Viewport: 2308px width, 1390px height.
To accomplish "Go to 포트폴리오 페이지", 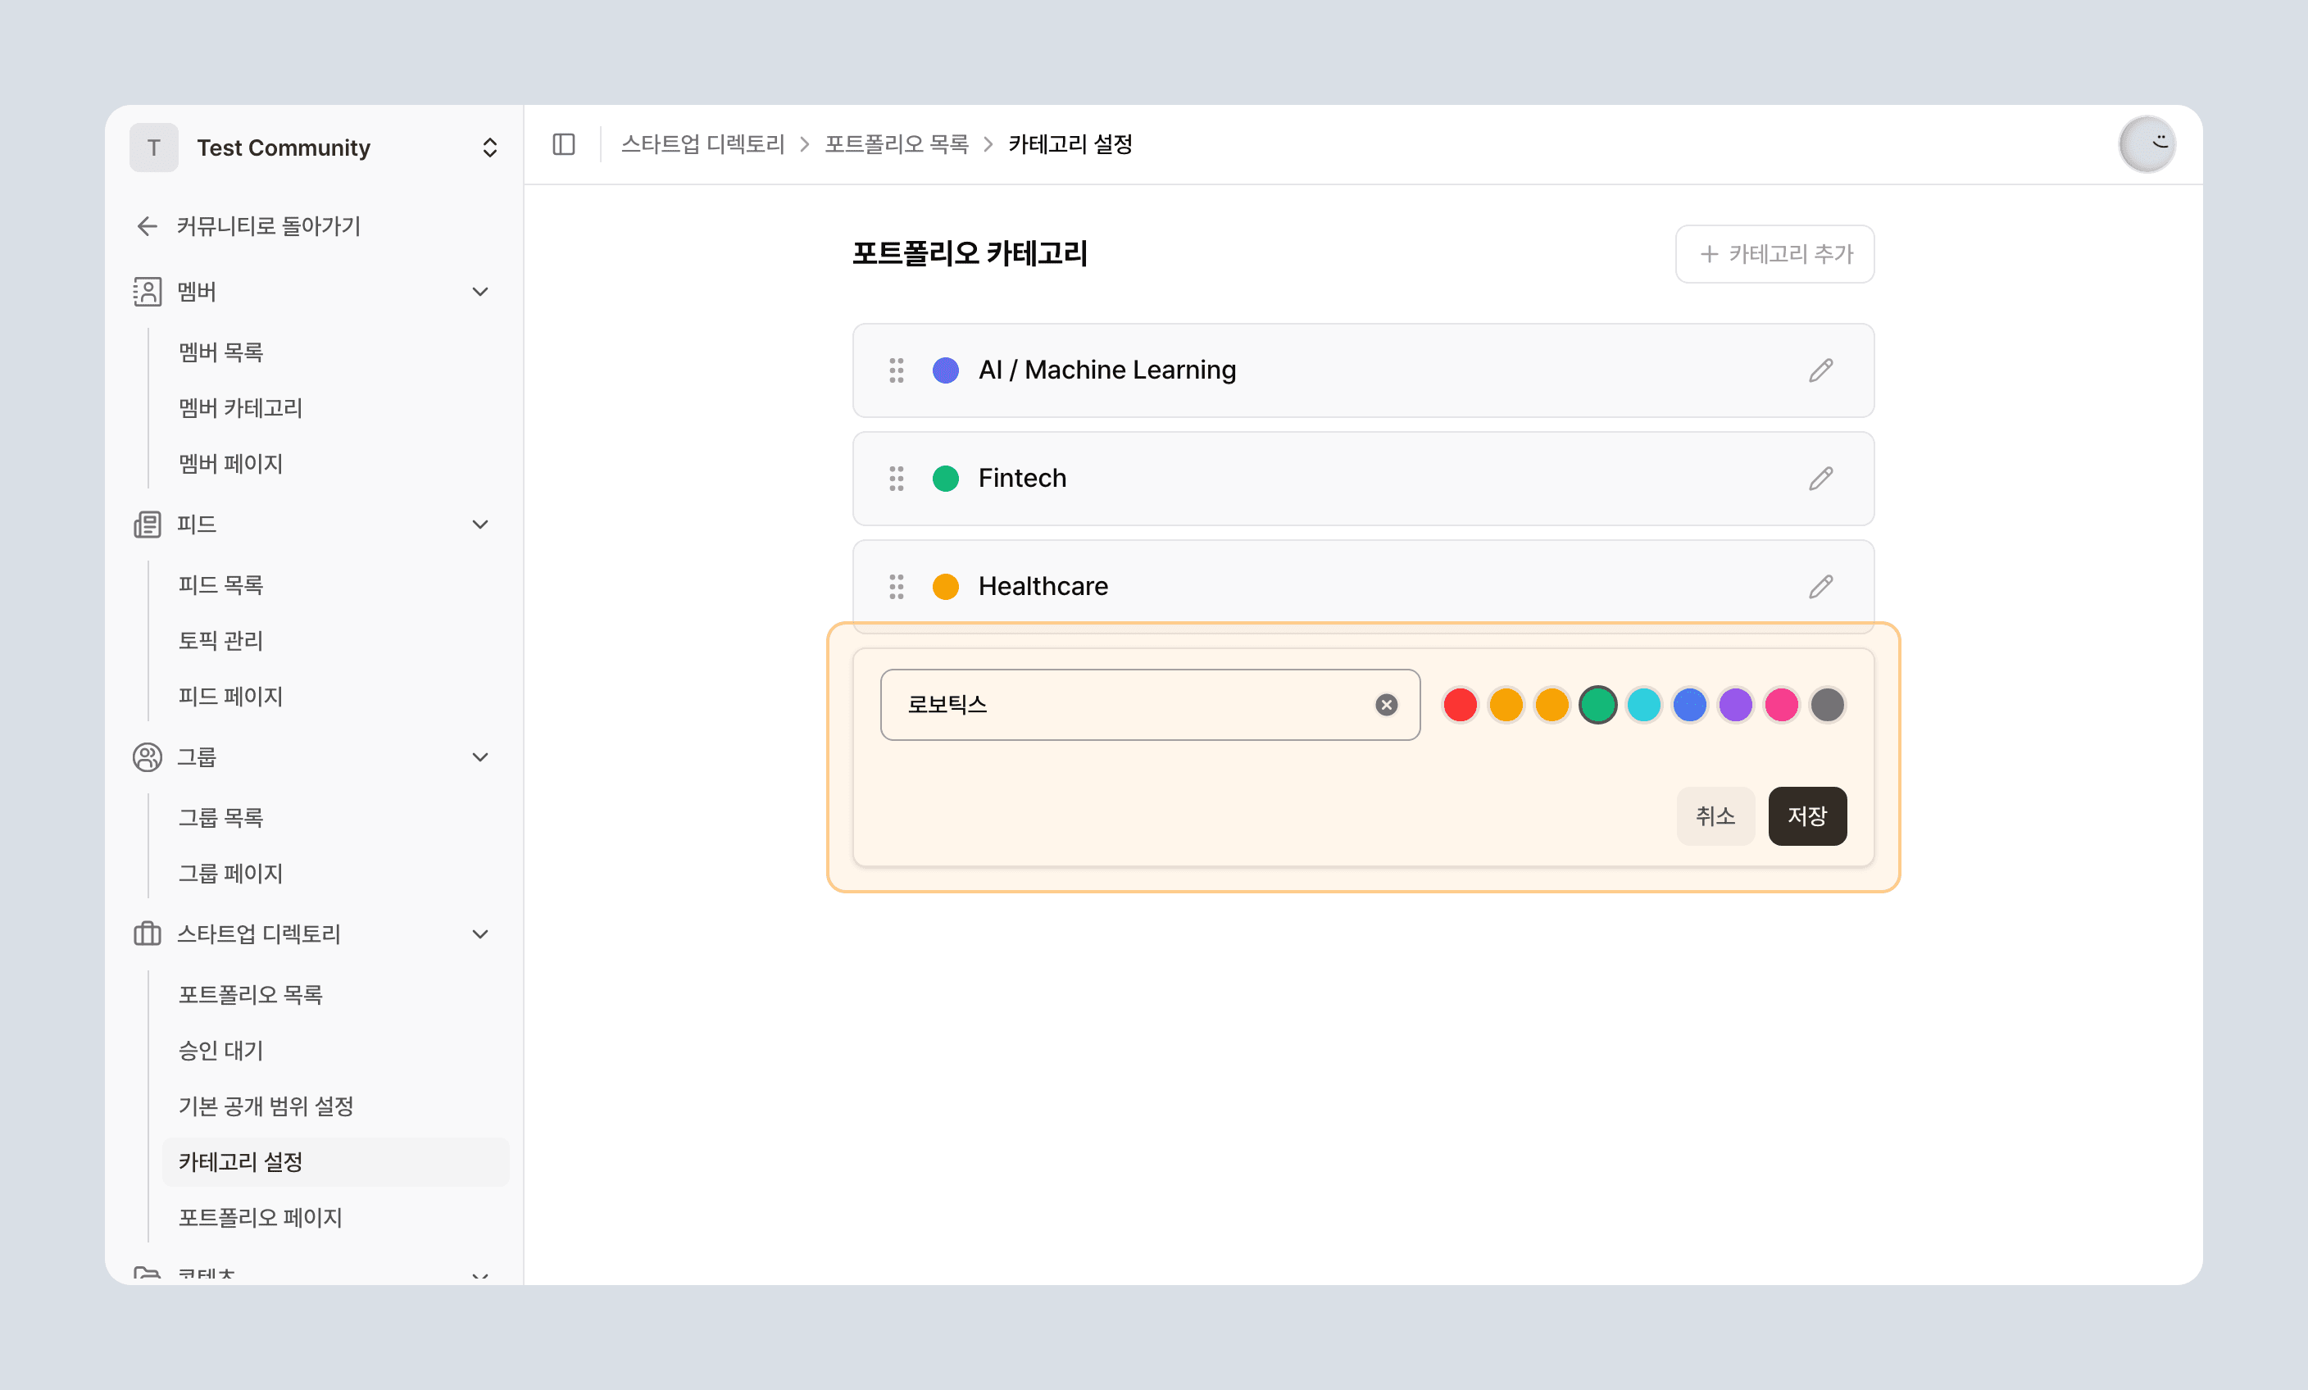I will pyautogui.click(x=261, y=1218).
